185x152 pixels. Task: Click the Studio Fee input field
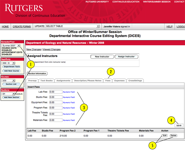pos(56,97)
